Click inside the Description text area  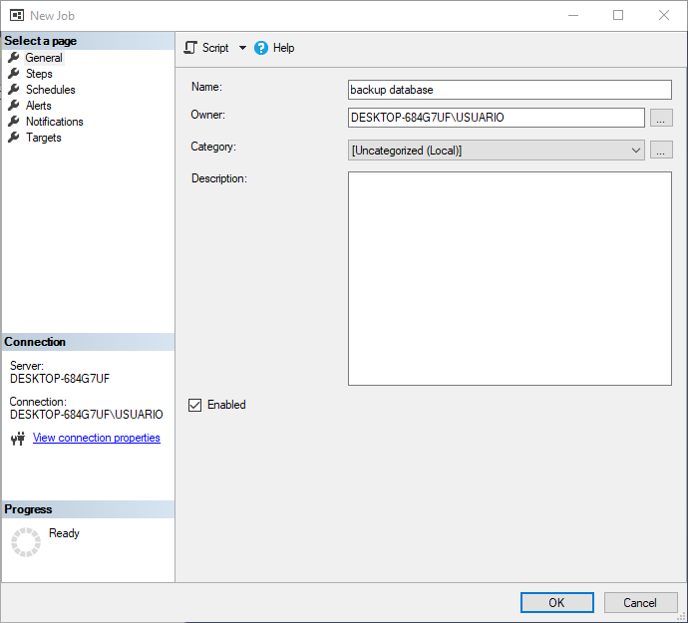[x=510, y=278]
